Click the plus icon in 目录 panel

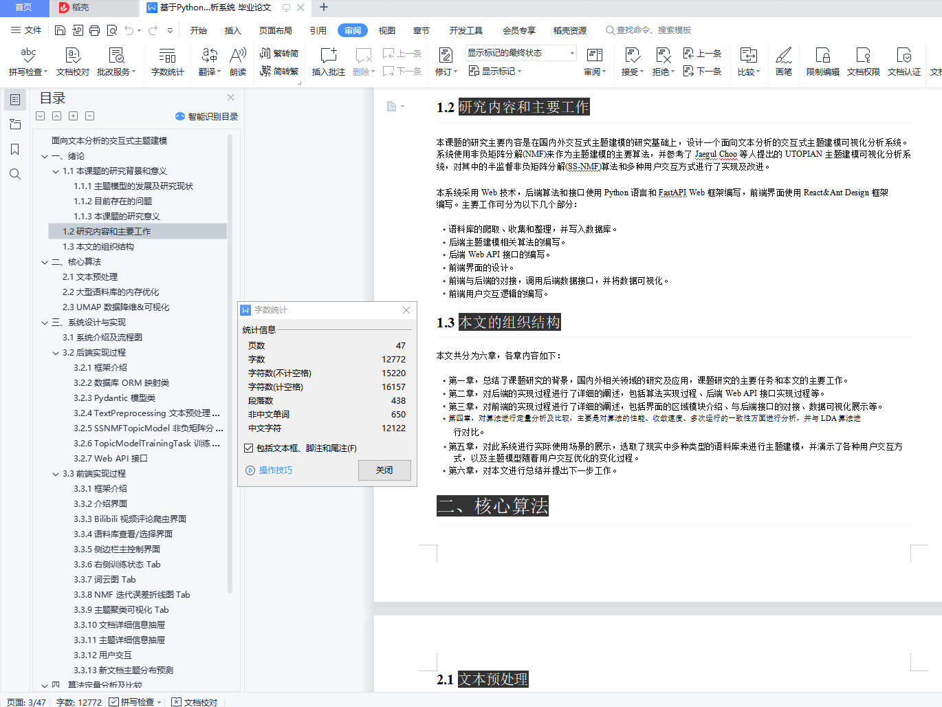[74, 116]
